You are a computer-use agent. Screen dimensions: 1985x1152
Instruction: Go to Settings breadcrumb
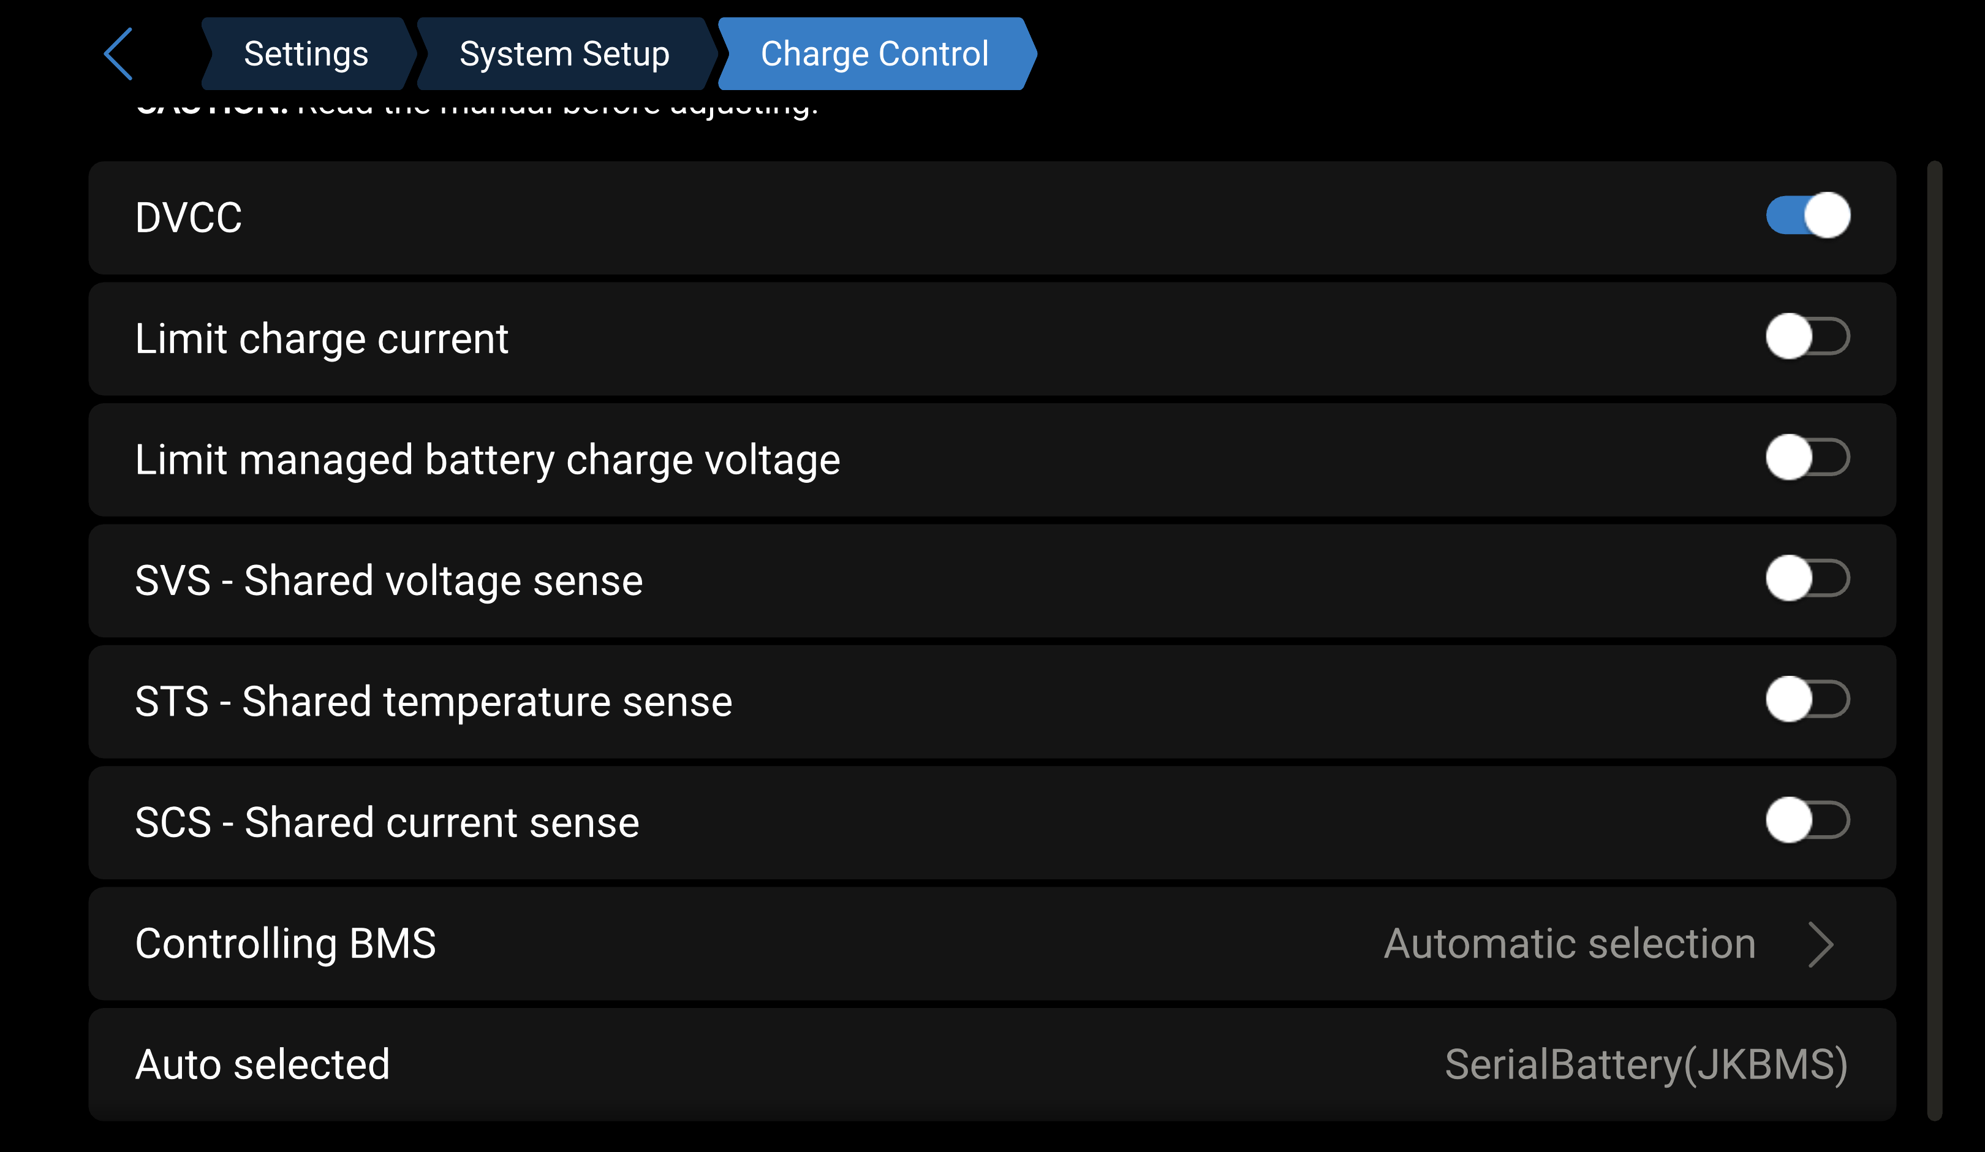(306, 53)
